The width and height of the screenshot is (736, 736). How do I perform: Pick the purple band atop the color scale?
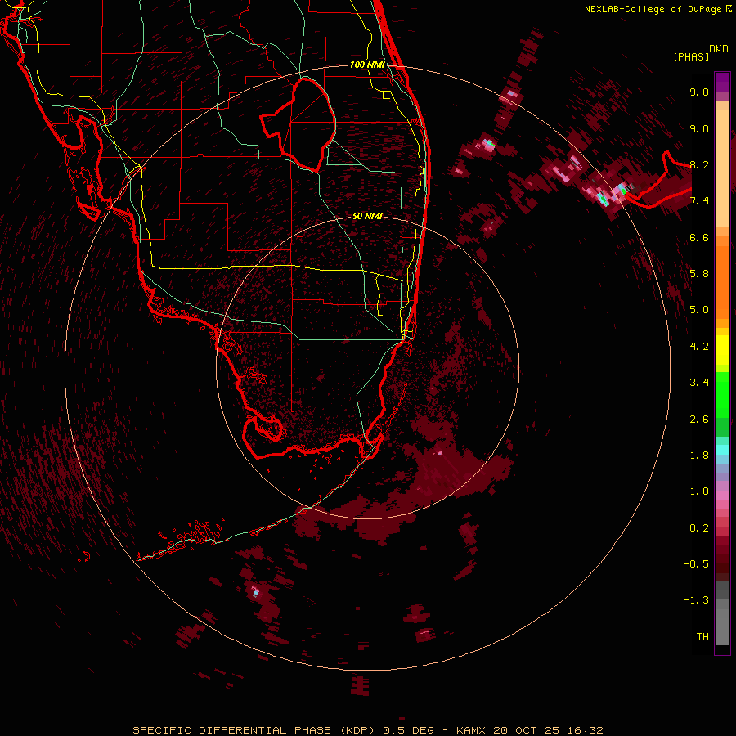(722, 82)
